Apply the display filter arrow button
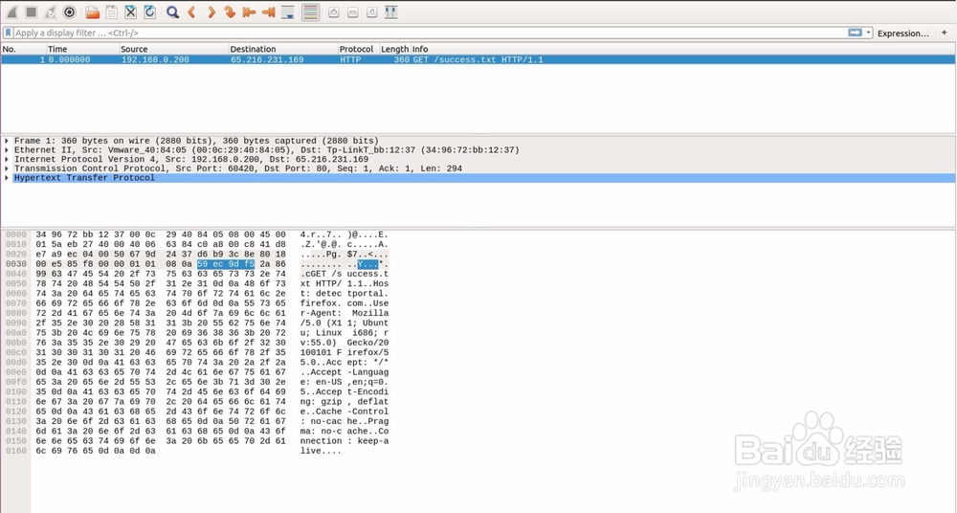The image size is (957, 513). 855,33
